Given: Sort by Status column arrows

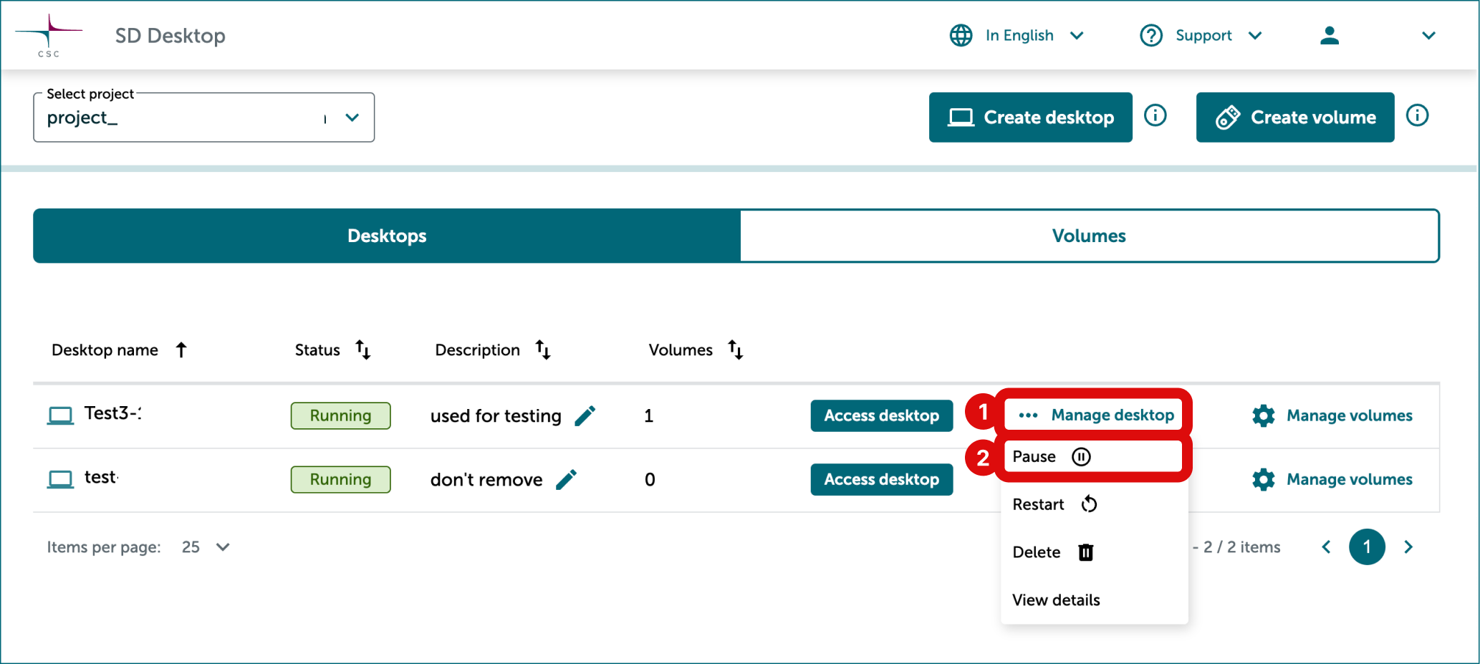Looking at the screenshot, I should pyautogui.click(x=363, y=350).
